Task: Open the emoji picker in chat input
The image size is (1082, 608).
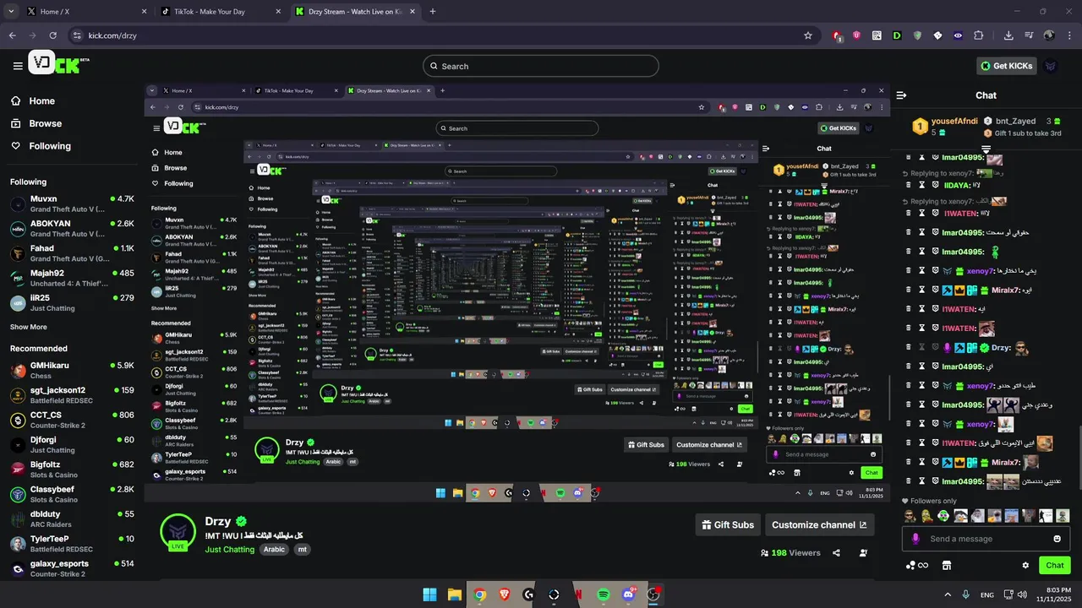Action: [x=1057, y=539]
